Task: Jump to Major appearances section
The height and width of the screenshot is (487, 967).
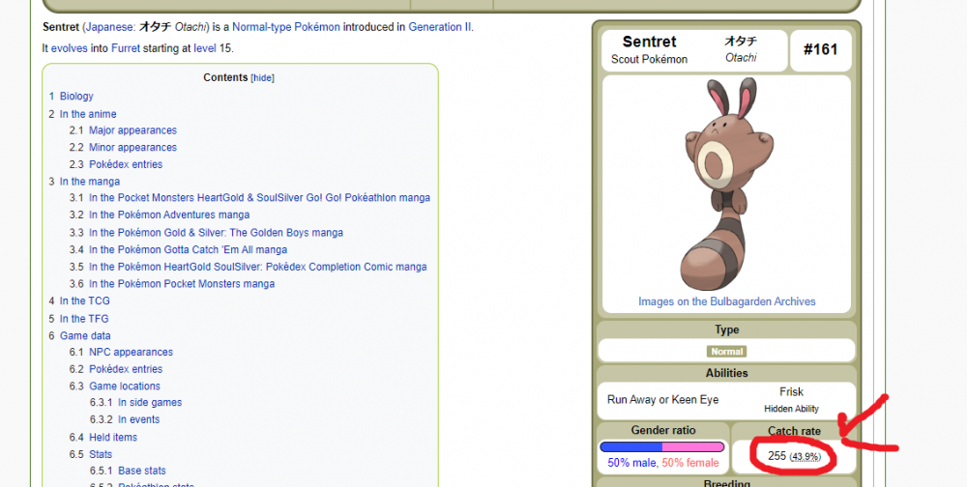Action: 132,130
